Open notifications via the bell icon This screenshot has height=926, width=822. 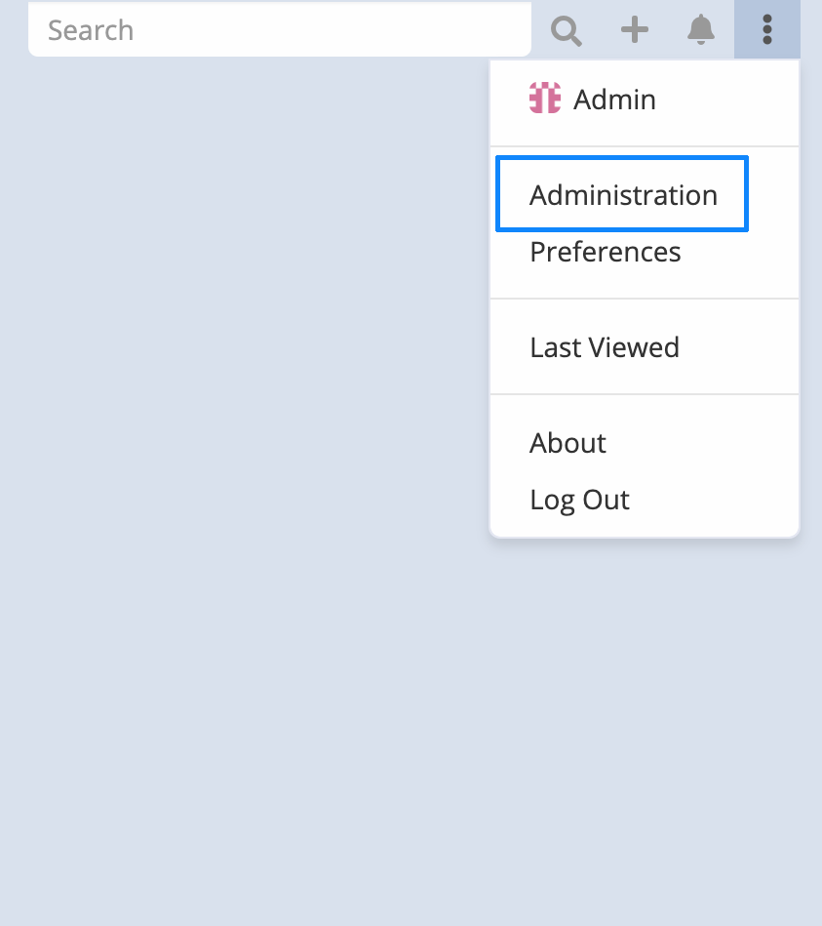coord(701,30)
